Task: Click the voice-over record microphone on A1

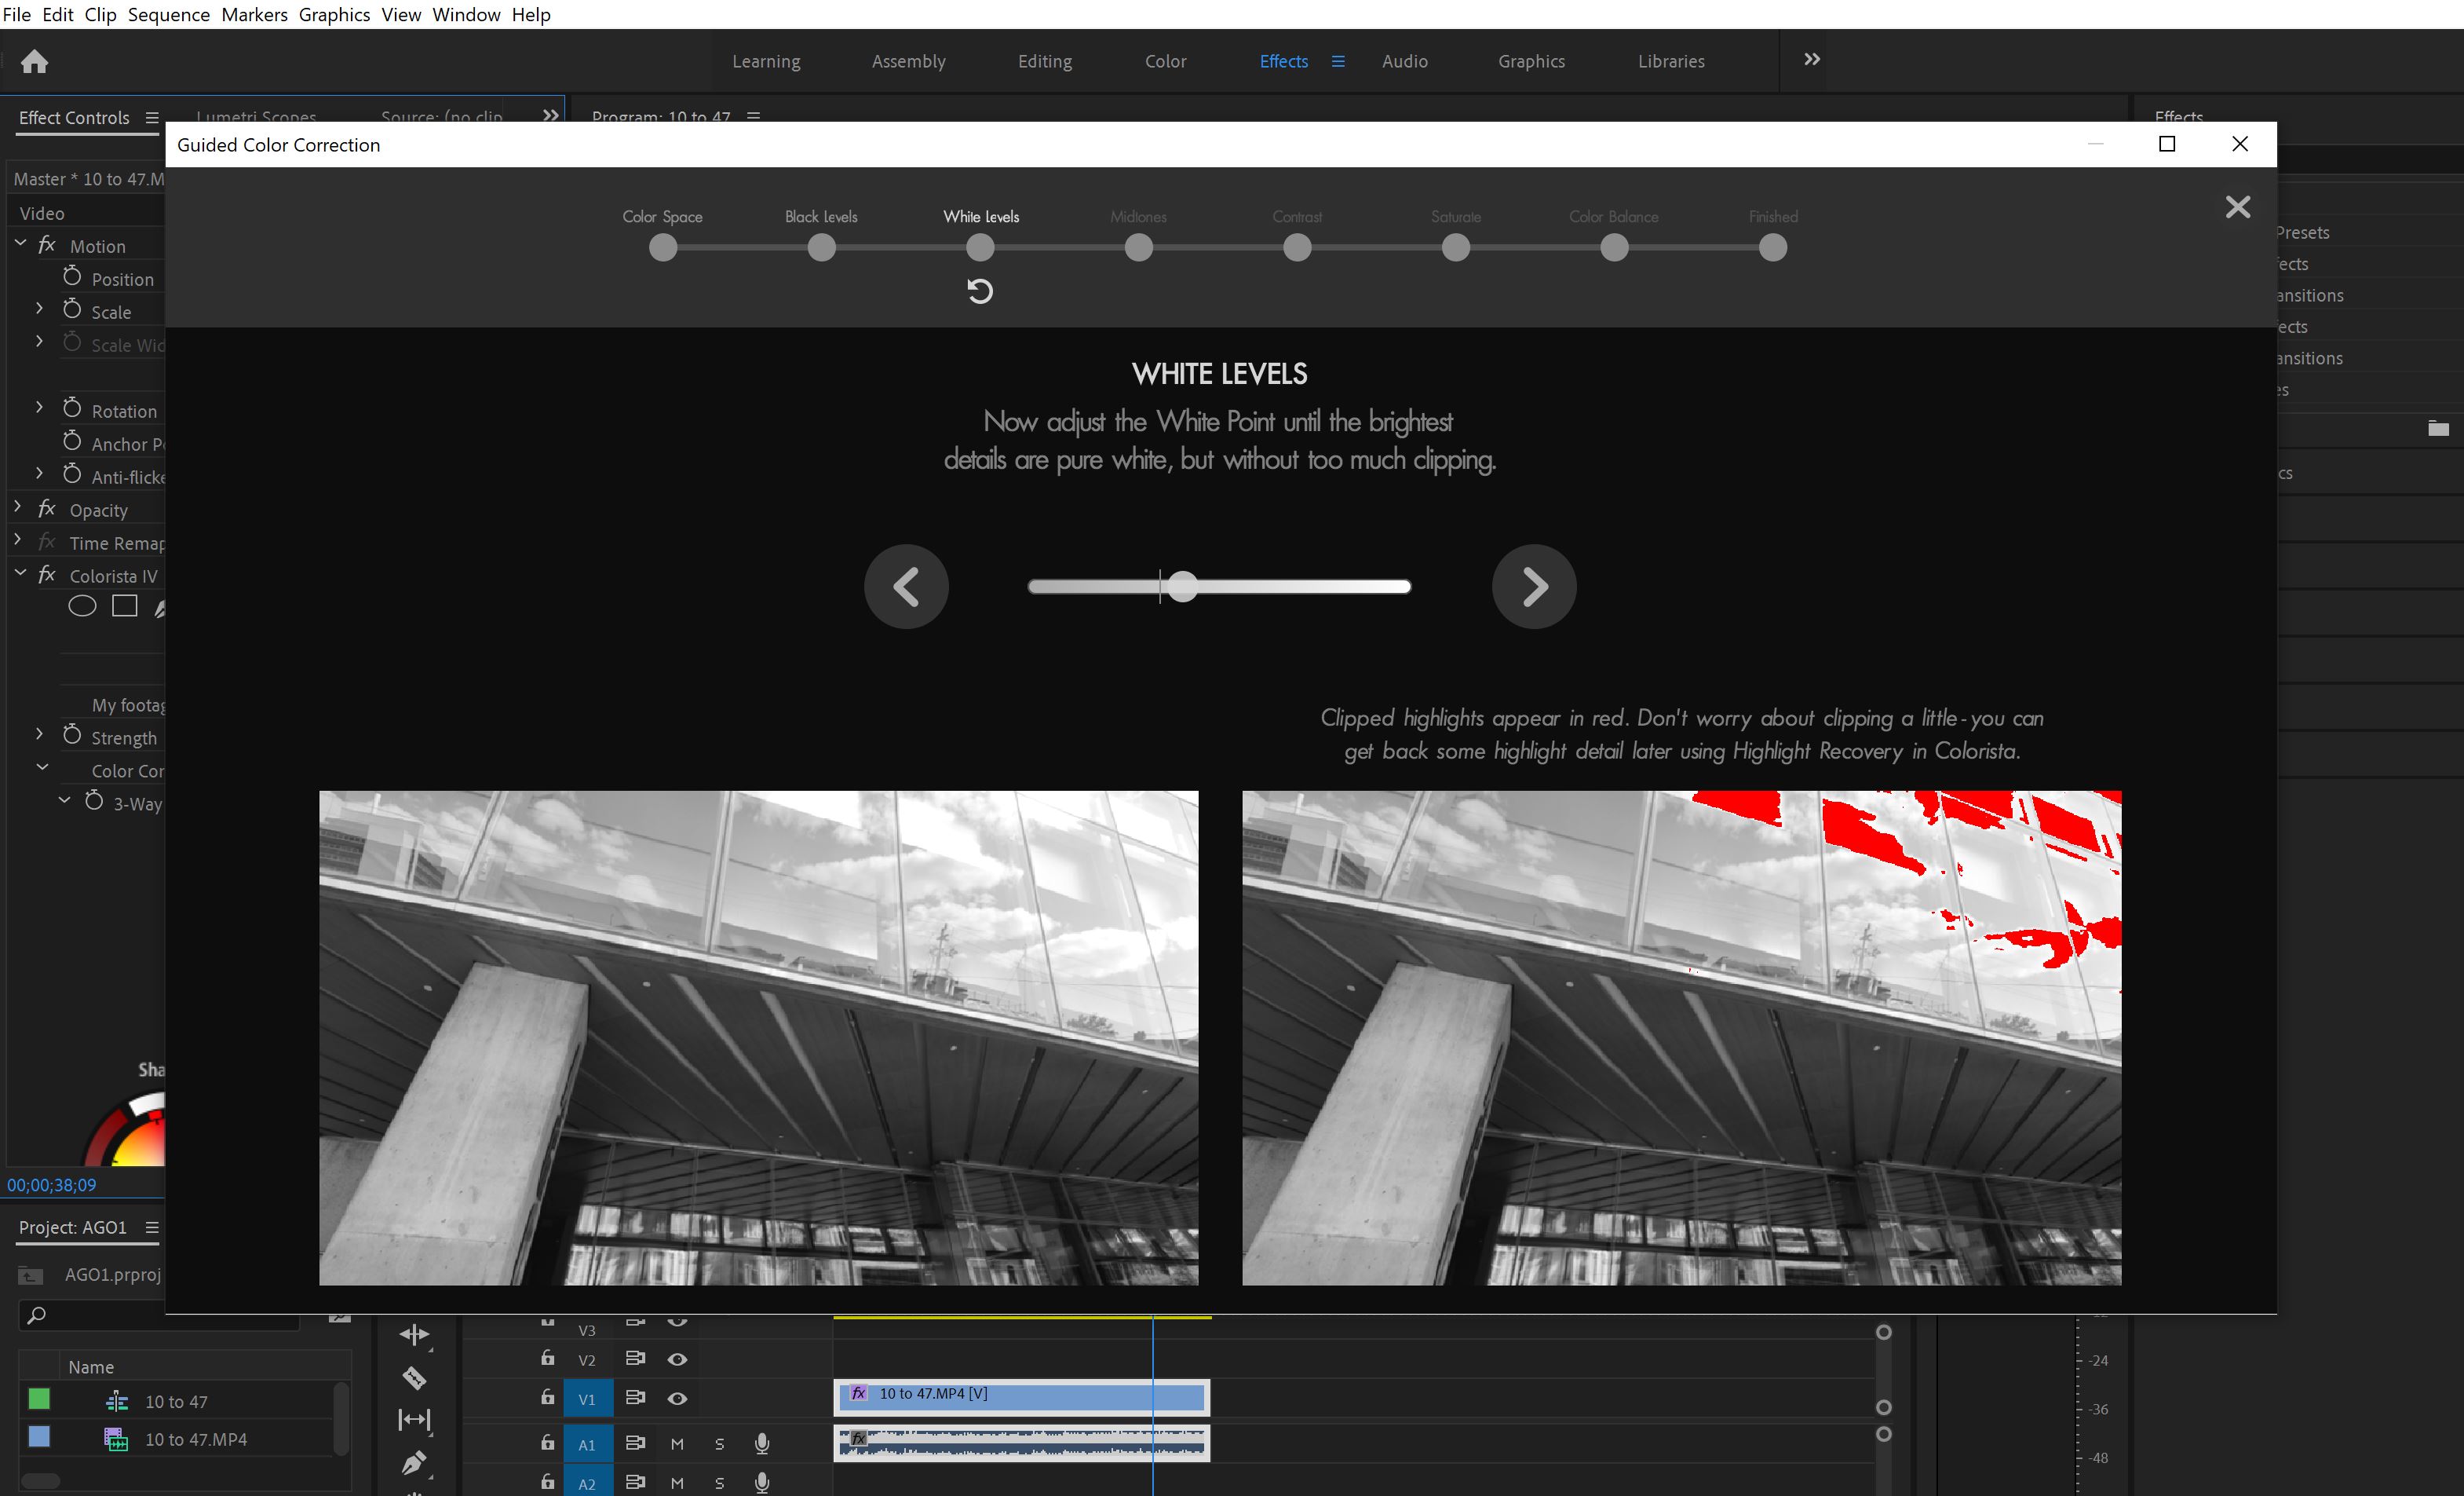Action: pyautogui.click(x=762, y=1444)
